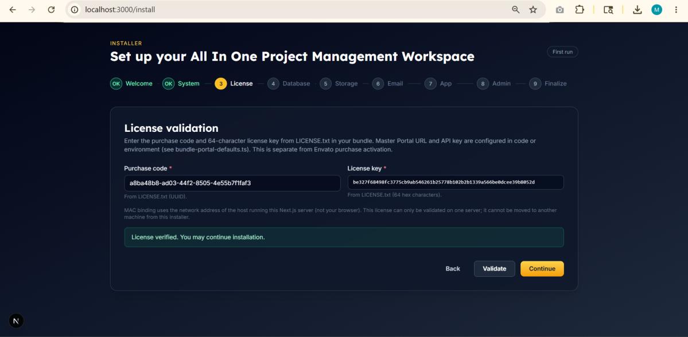The height and width of the screenshot is (337, 688).
Task: View site info icon in address bar
Action: coord(75,10)
